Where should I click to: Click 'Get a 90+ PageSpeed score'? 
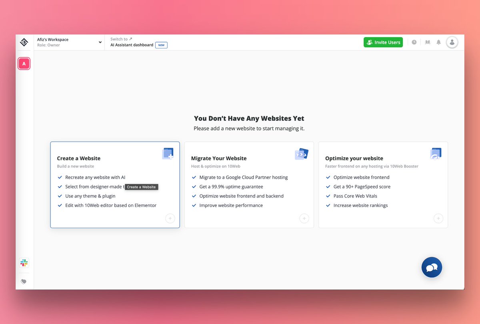(362, 187)
